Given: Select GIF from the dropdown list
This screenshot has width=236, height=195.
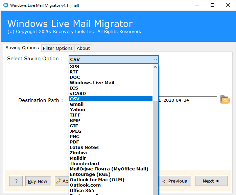Looking at the screenshot, I should (111, 126).
